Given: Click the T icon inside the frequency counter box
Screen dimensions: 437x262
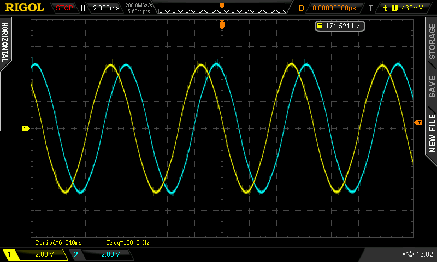Looking at the screenshot, I should click(x=320, y=26).
